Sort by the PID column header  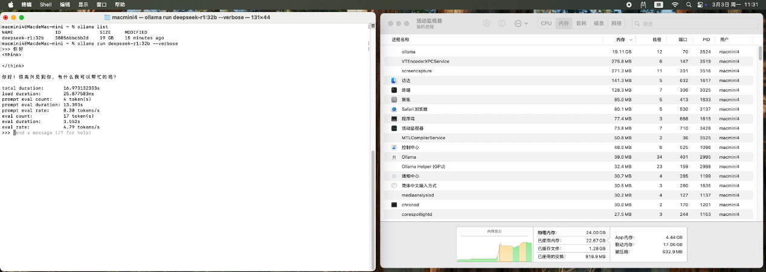(x=706, y=39)
